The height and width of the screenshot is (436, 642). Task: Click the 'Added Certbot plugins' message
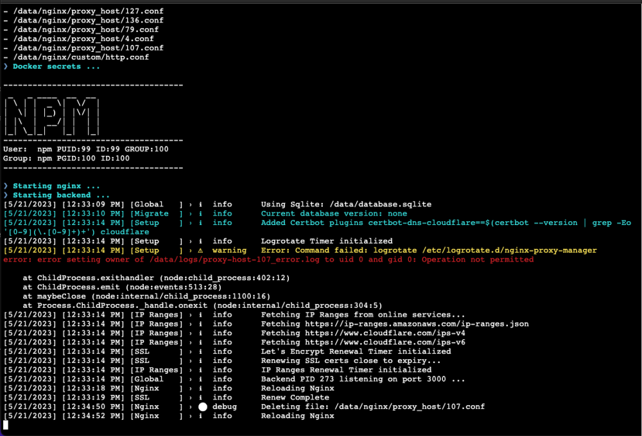click(x=446, y=223)
